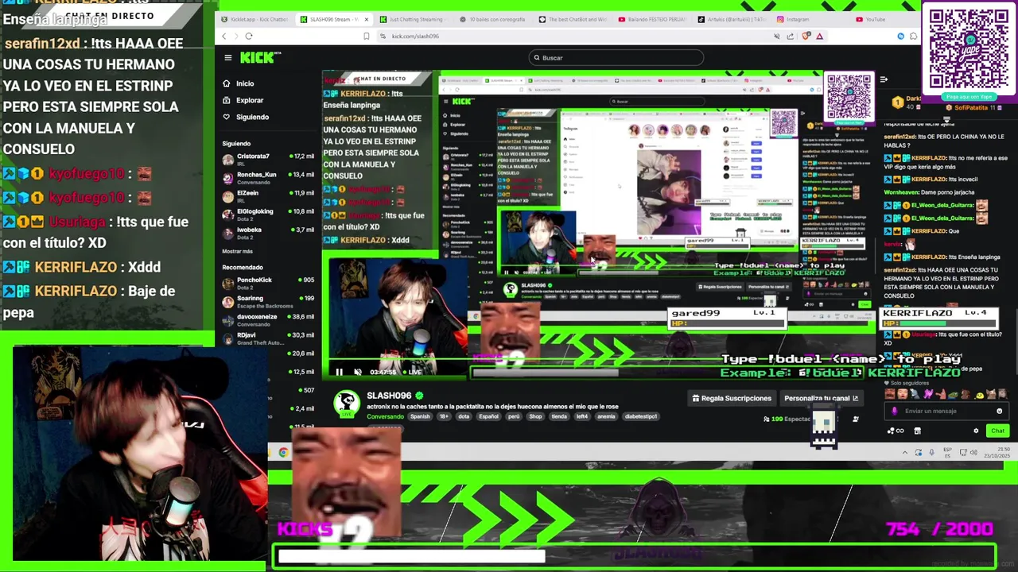Switch to the Instagram browser tab
The height and width of the screenshot is (572, 1018).
[811, 19]
